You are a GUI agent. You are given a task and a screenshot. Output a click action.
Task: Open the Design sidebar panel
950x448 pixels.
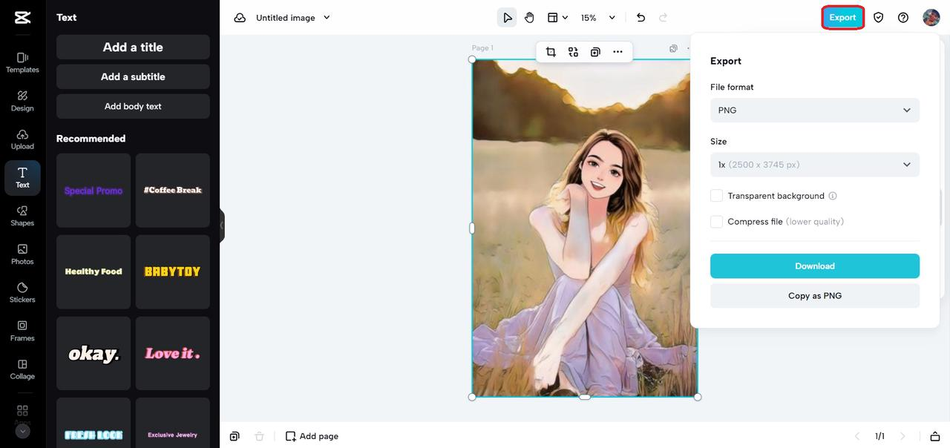coord(22,101)
